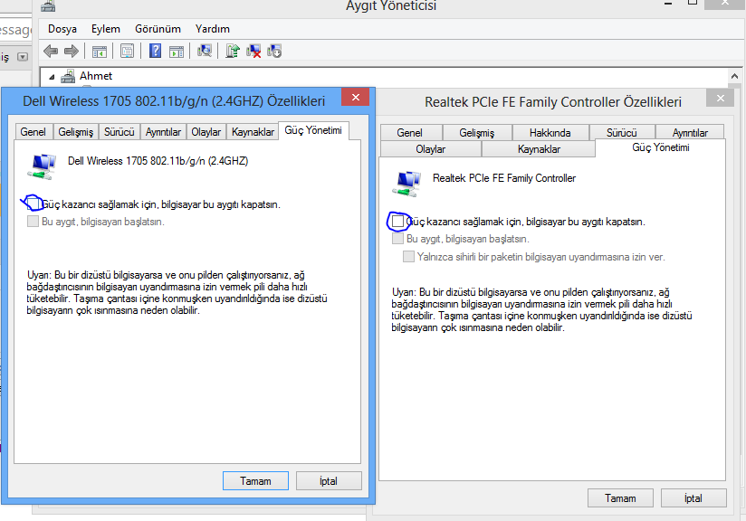Open Kaynaklar tab in Dell Wireless dialog

(253, 132)
